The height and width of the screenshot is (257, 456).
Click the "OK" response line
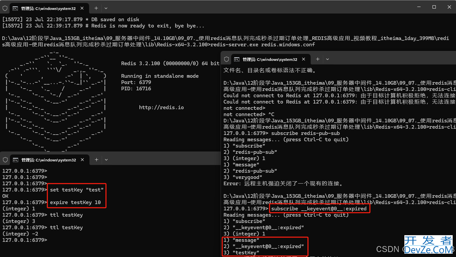tap(5, 196)
